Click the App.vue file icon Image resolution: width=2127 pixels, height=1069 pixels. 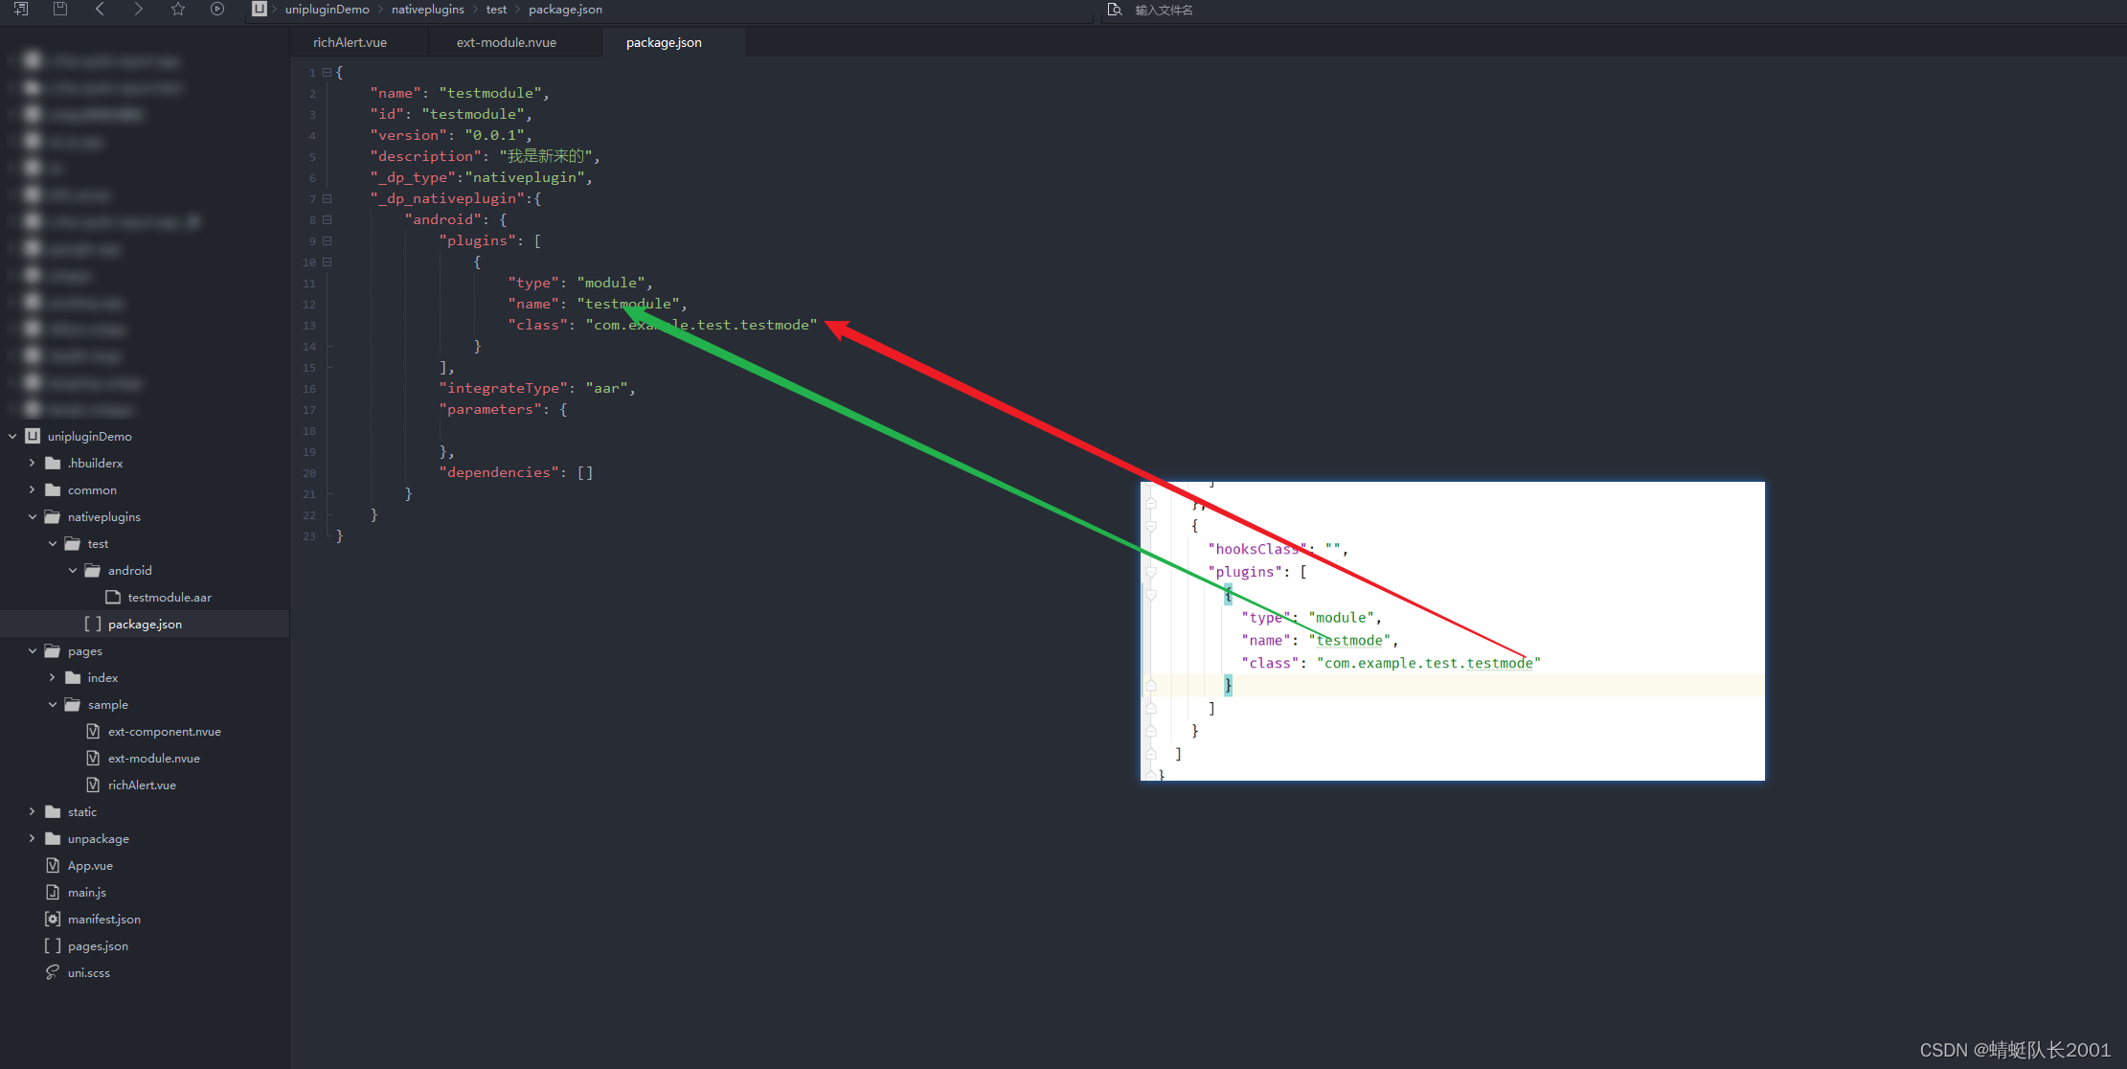tap(53, 865)
